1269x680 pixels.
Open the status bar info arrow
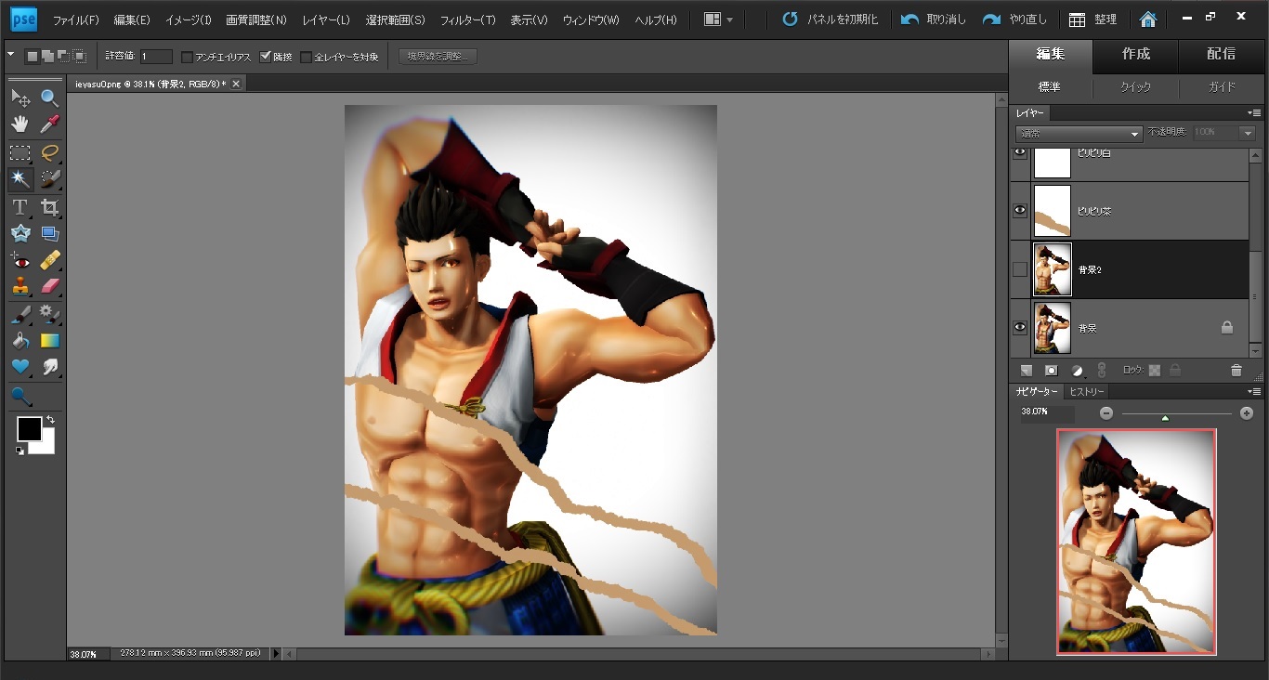tap(275, 654)
